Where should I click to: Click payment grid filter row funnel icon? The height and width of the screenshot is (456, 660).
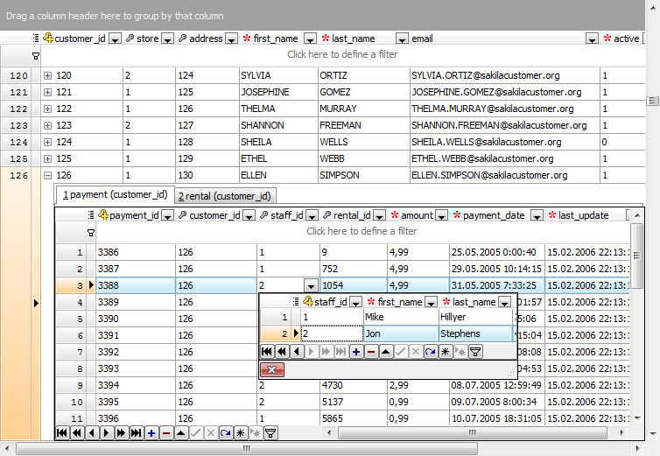pos(91,233)
